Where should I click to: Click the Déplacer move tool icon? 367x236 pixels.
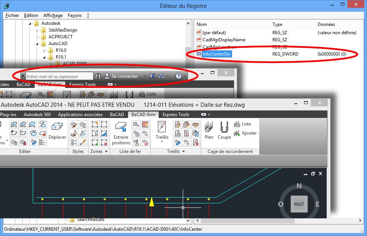tap(57, 127)
